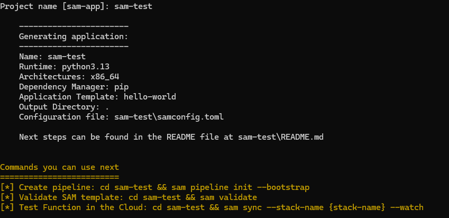The width and height of the screenshot is (449, 218).
Task: Click the 'Next steps can be found' sentence
Action: tap(171, 137)
